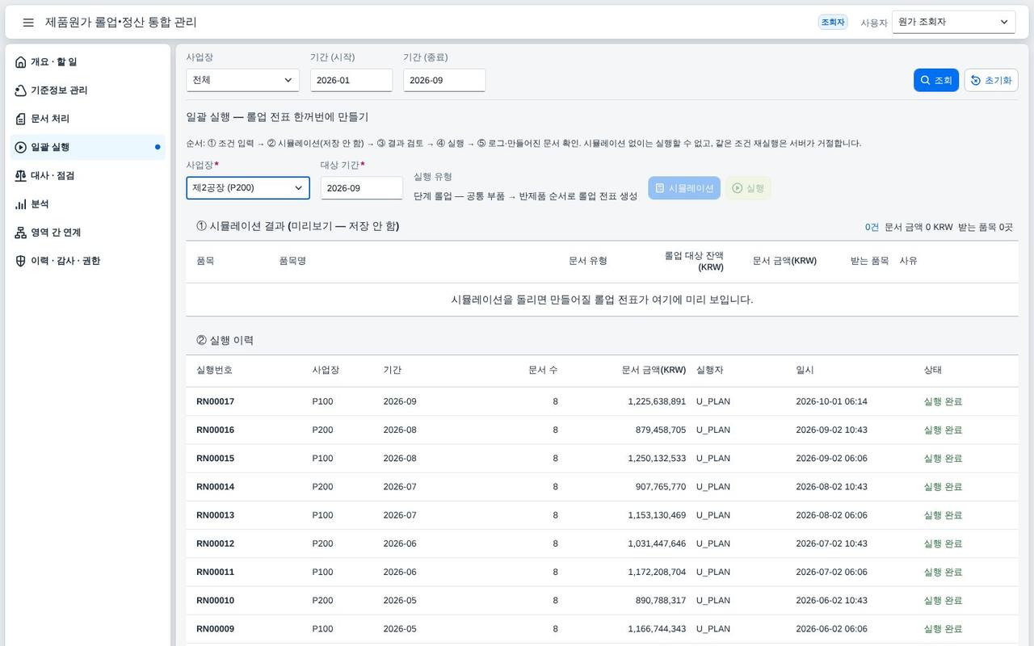The image size is (1034, 646).
Task: Click the 실행번호 column header
Action: (x=215, y=370)
